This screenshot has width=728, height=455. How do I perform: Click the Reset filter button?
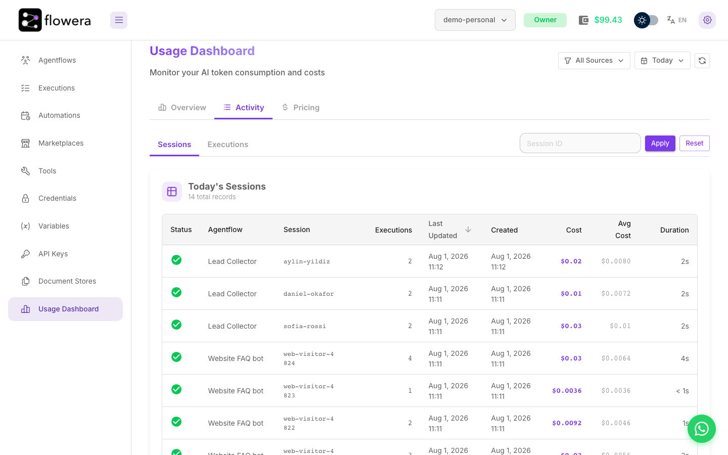[x=694, y=143]
